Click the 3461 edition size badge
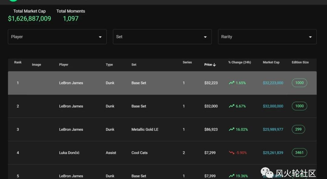This screenshot has height=179, width=327. (x=299, y=153)
